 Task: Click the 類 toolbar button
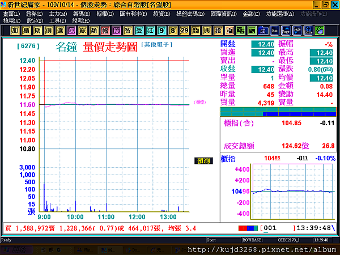(x=93, y=31)
